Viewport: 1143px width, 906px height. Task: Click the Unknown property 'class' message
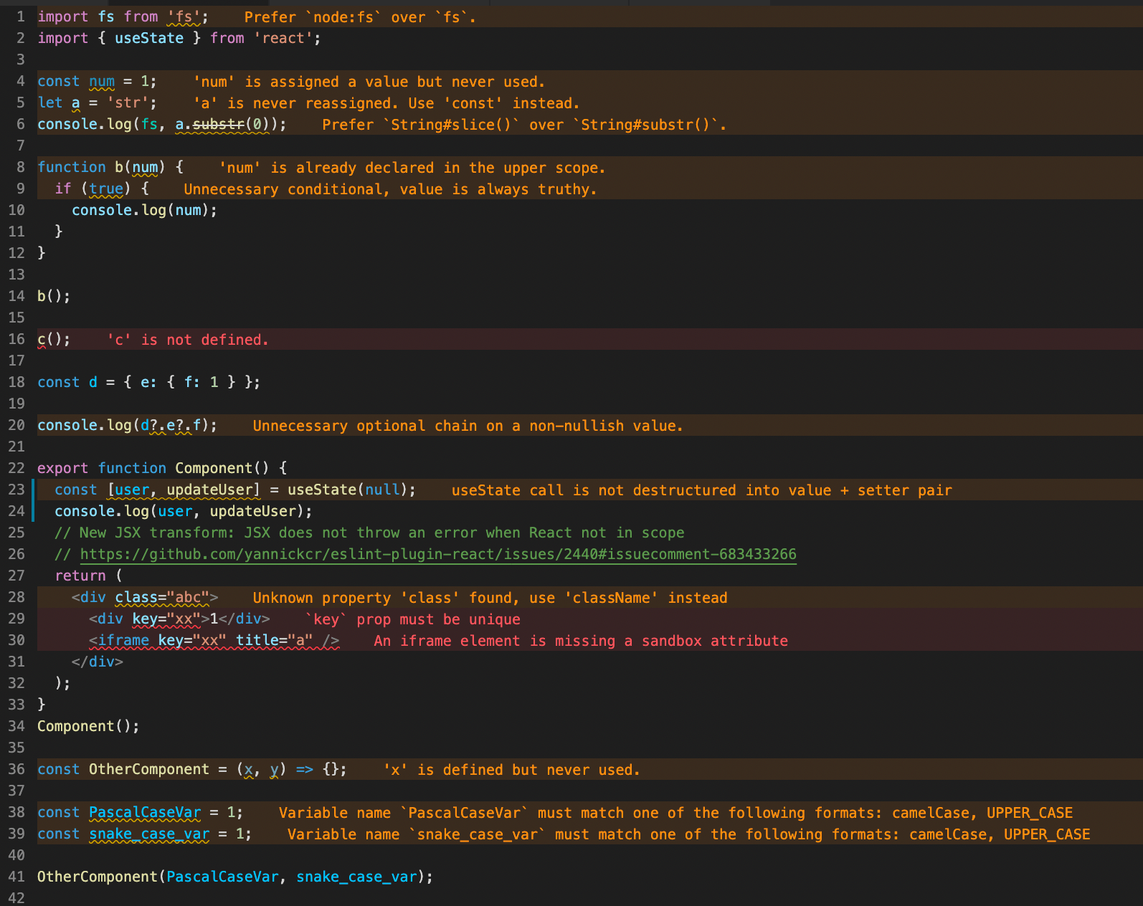coord(490,598)
